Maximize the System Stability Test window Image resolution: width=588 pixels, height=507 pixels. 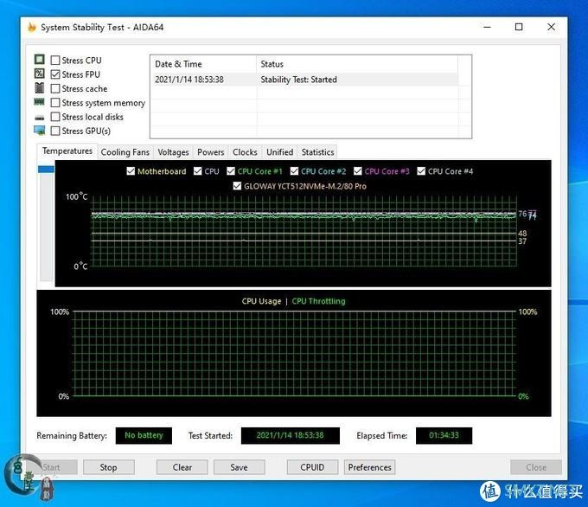pyautogui.click(x=519, y=27)
